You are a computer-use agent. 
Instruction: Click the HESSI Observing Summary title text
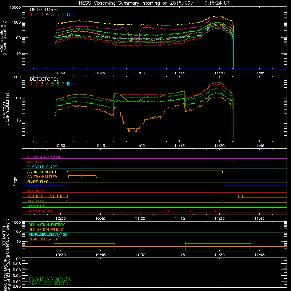point(154,3)
